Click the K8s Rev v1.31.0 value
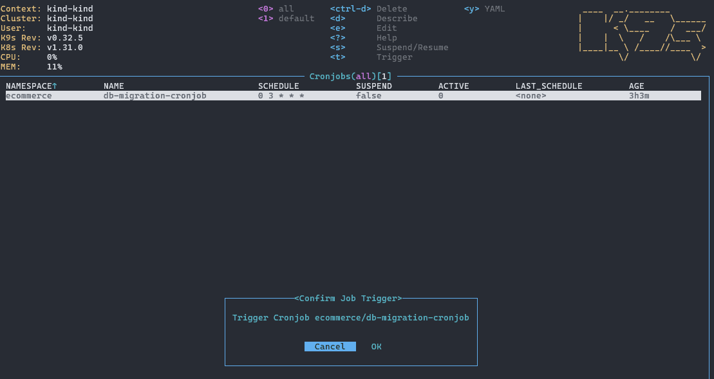Viewport: 714px width, 379px height. (x=65, y=48)
